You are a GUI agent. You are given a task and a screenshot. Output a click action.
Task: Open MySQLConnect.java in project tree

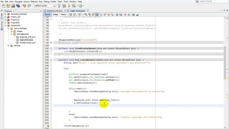[x=28, y=43]
